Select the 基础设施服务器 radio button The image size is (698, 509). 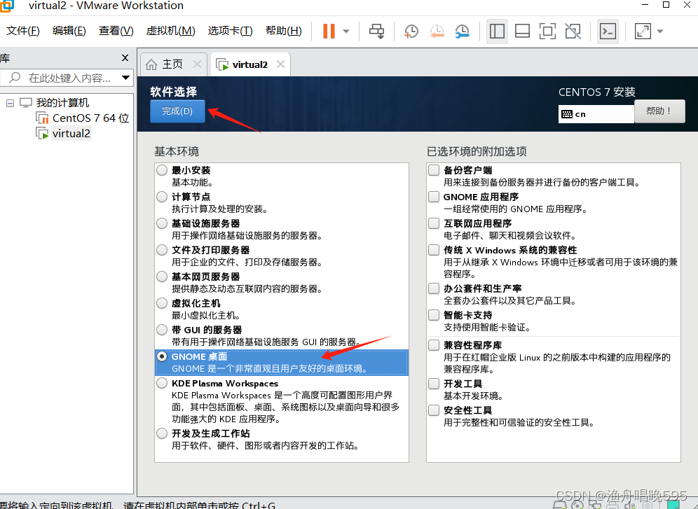162,223
